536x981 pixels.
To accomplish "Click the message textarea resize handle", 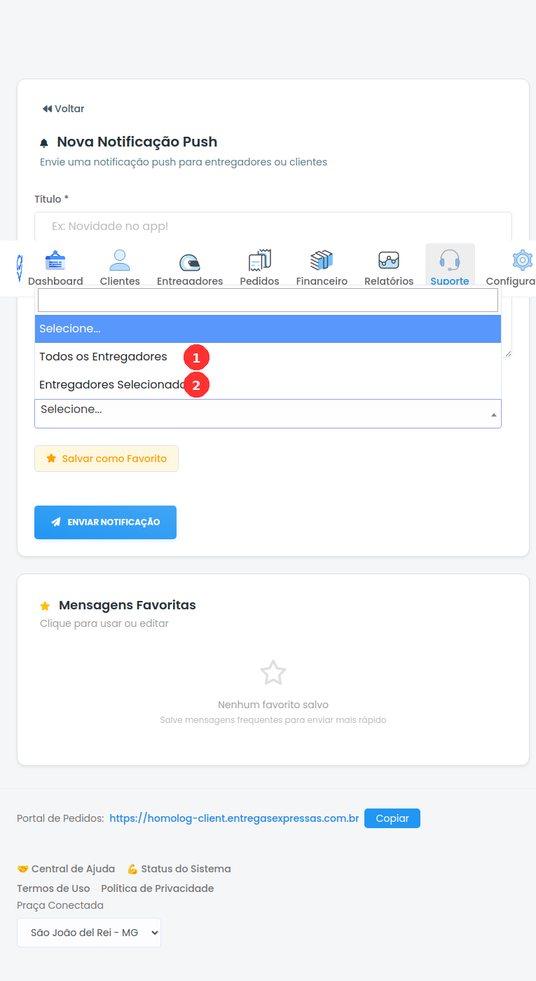I will [508, 353].
